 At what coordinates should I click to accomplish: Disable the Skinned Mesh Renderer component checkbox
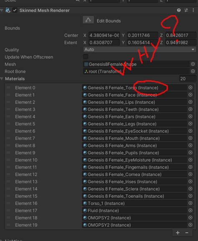click(15, 10)
